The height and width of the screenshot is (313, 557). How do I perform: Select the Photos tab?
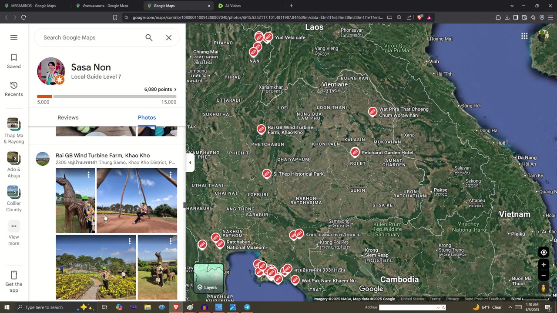click(147, 117)
